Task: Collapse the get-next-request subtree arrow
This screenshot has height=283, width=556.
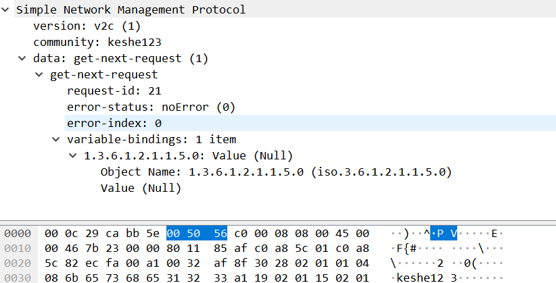Action: 41,75
